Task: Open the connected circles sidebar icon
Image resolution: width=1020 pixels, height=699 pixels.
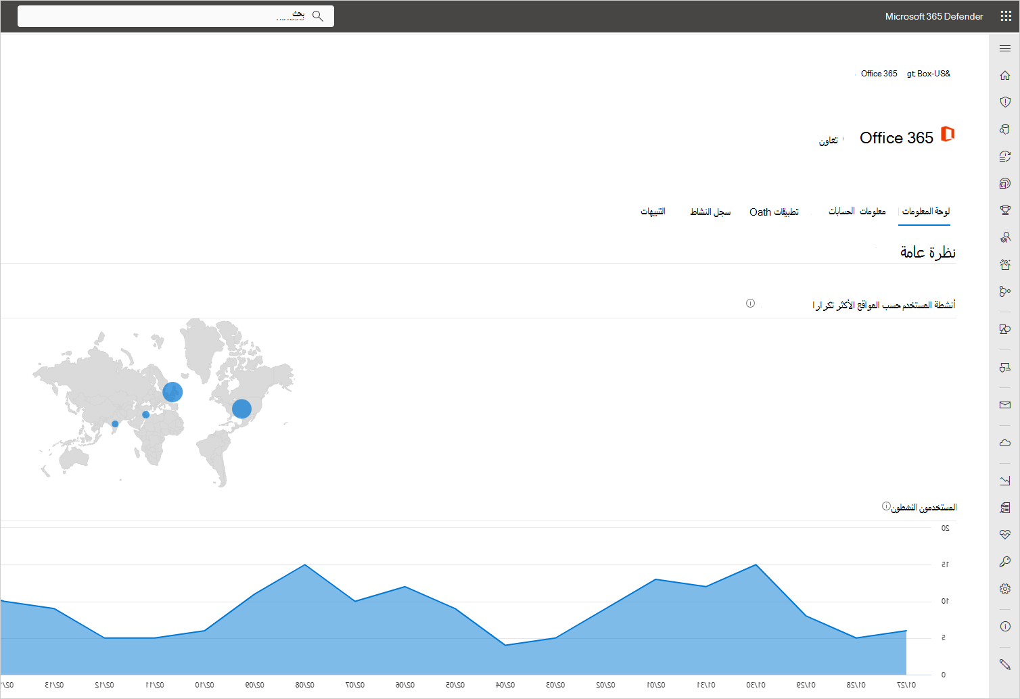Action: pos(1005,291)
